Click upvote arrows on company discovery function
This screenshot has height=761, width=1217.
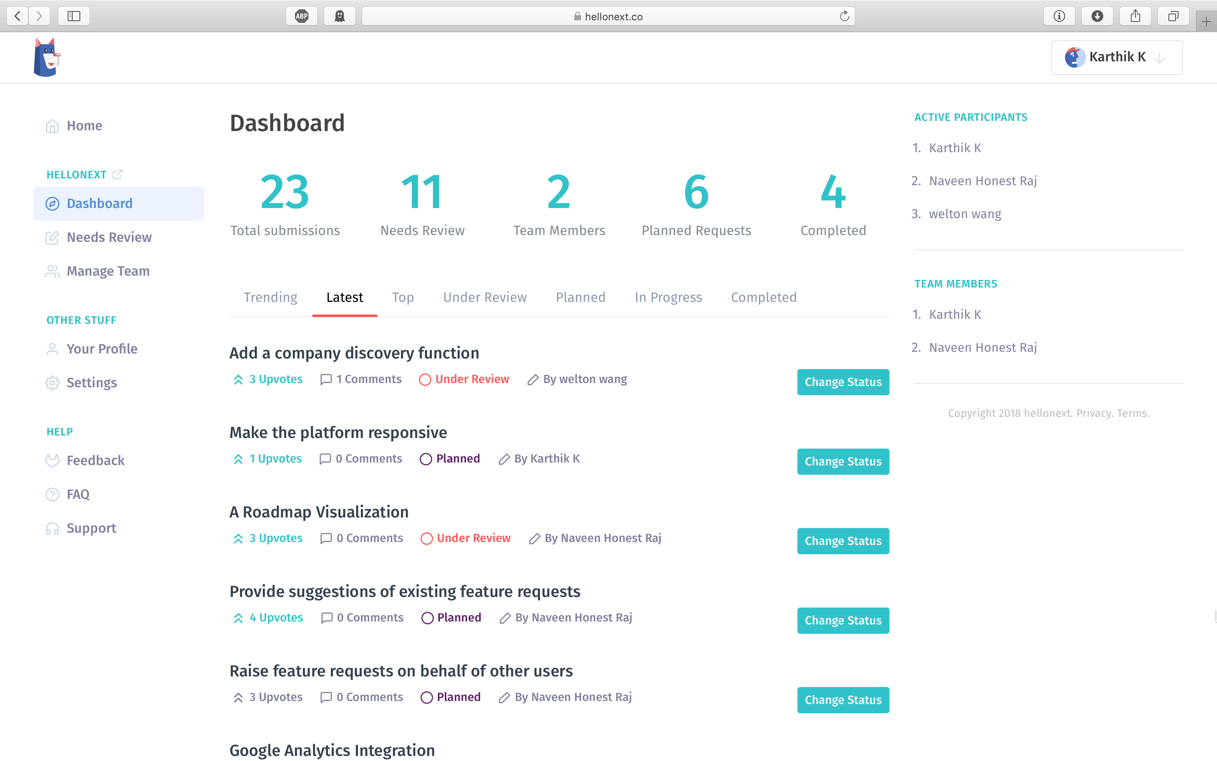238,380
